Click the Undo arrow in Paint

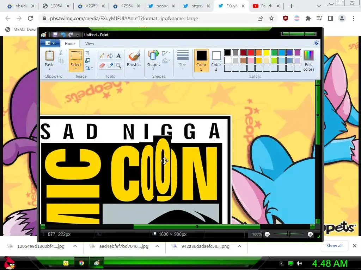[x=63, y=35]
